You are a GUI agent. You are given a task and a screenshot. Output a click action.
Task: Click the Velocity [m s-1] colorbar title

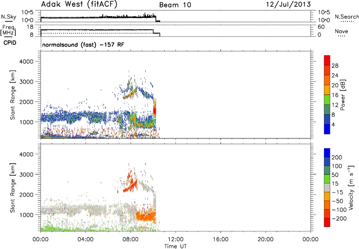pos(351,187)
